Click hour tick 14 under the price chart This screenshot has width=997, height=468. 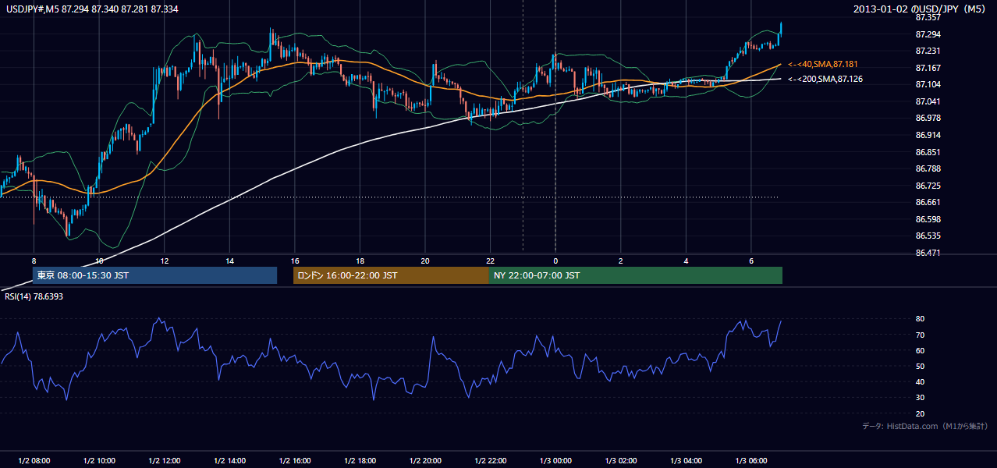229,260
